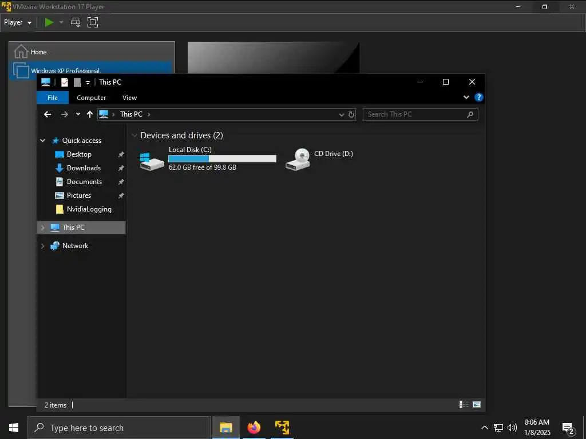Click the Type here to search taskbar box
Image resolution: width=586 pixels, height=439 pixels.
click(119, 428)
